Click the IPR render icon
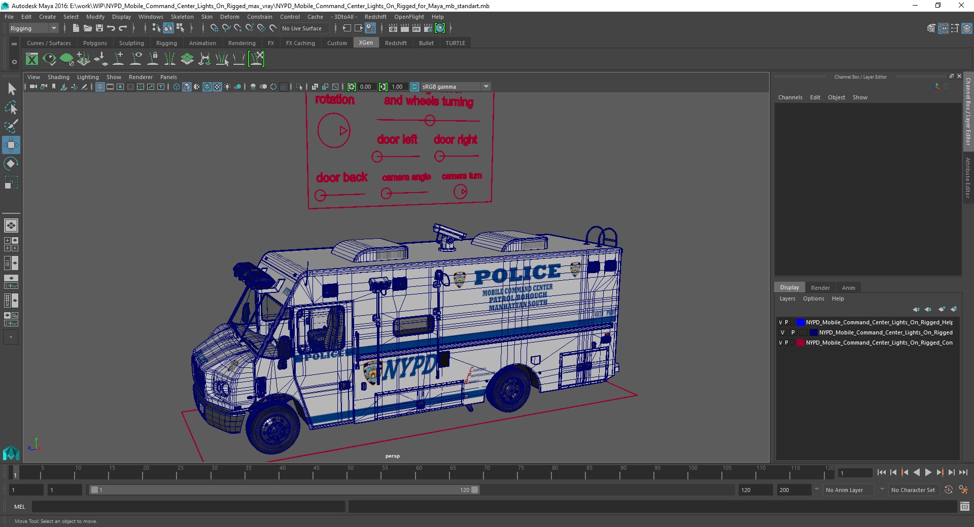Image resolution: width=974 pixels, height=527 pixels. click(416, 28)
